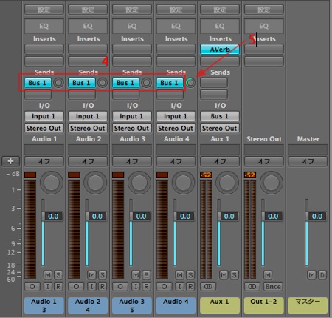Screen dimensions: 332x318
Task: Open the AVerb plug-in on Aux 1
Action: tap(220, 50)
